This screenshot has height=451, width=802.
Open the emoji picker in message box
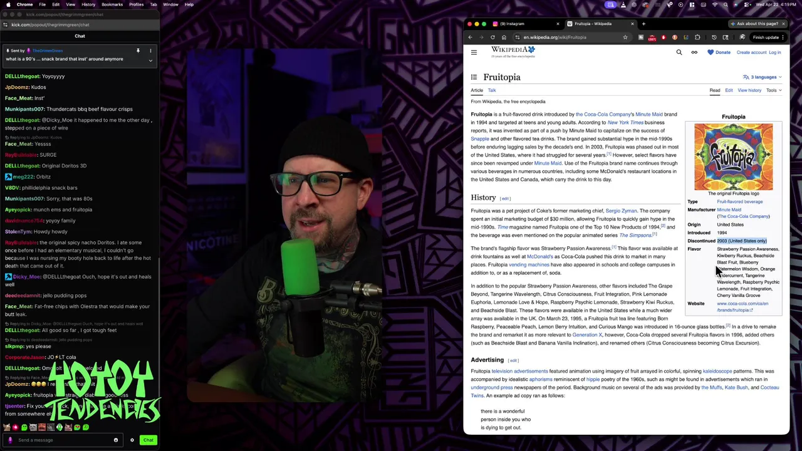pyautogui.click(x=115, y=440)
